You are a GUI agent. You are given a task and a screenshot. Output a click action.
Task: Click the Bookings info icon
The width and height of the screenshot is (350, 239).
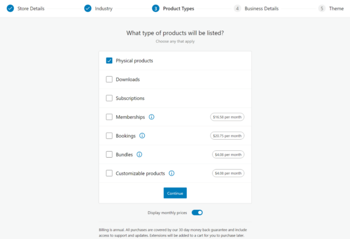[x=142, y=136]
